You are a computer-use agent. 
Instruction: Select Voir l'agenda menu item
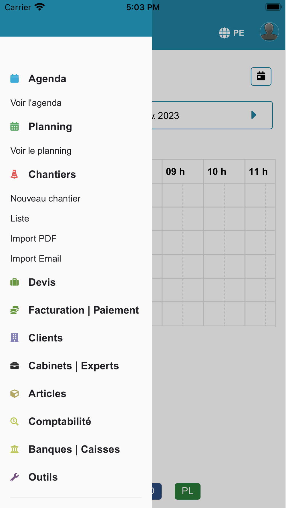36,103
